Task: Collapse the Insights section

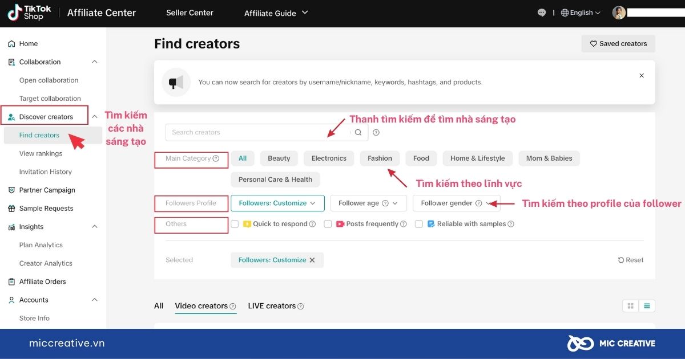Action: tap(95, 227)
